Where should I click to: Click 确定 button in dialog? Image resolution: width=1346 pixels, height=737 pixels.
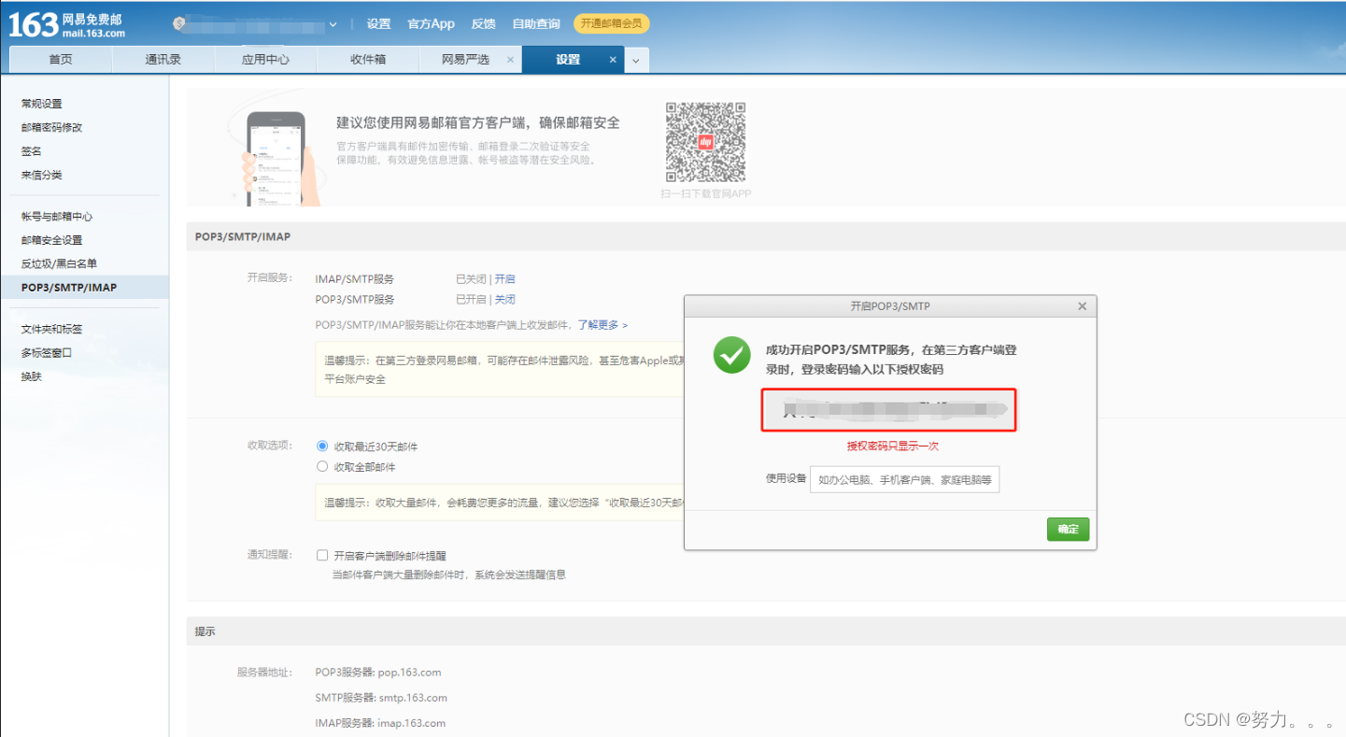pyautogui.click(x=1068, y=530)
